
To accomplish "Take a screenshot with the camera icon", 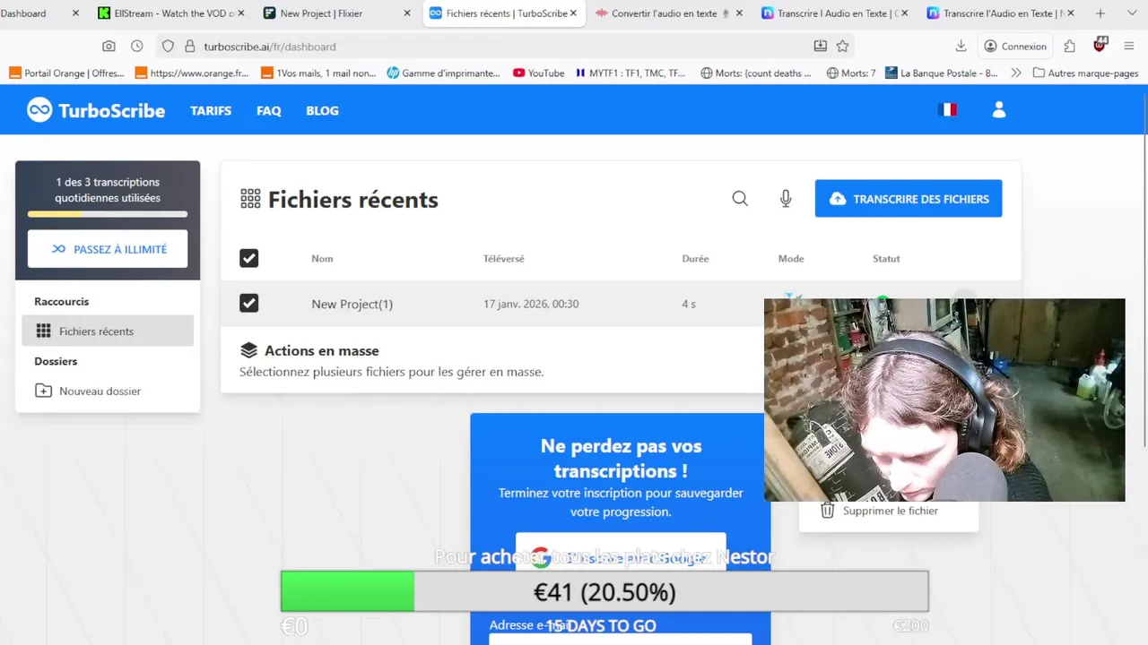I will (x=109, y=46).
